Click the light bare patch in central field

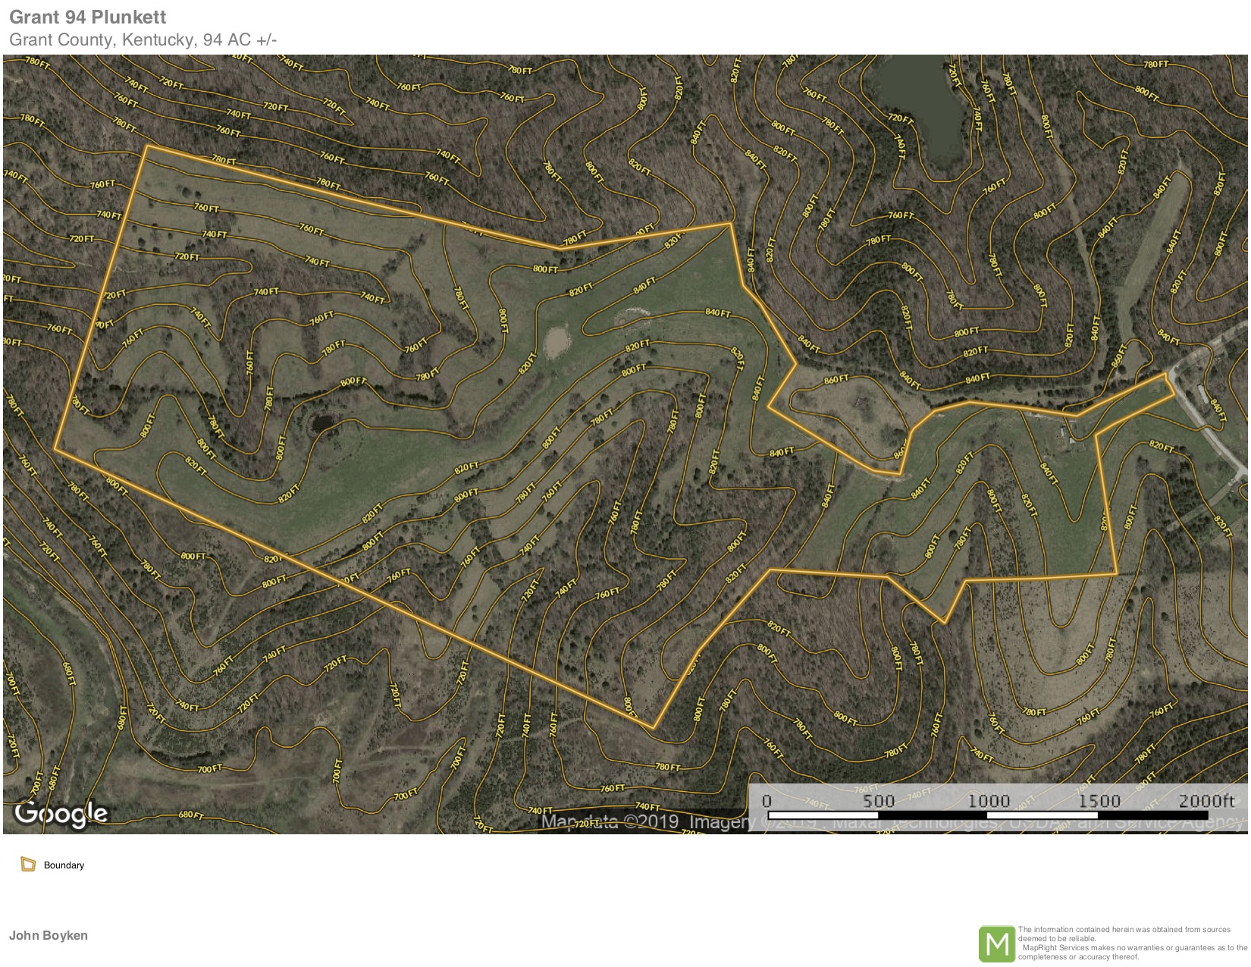(557, 341)
